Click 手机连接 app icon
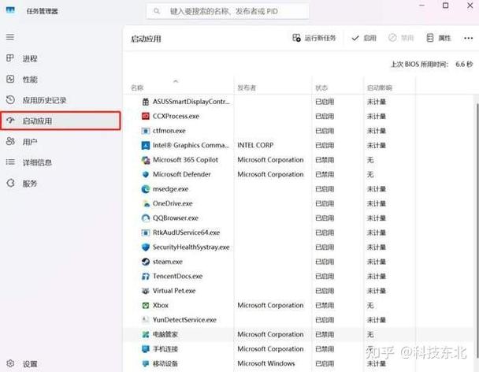479x372 pixels. coord(146,349)
